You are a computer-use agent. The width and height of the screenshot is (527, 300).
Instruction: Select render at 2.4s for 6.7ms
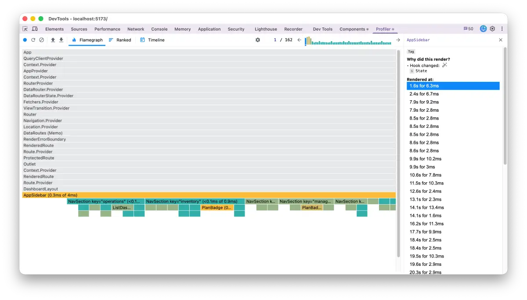(453, 94)
